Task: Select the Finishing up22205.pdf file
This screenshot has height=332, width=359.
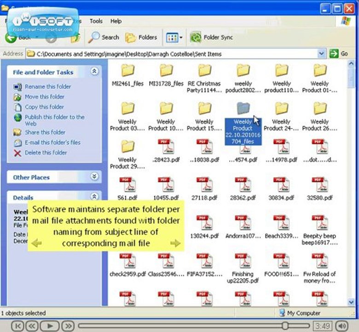Action: click(243, 268)
